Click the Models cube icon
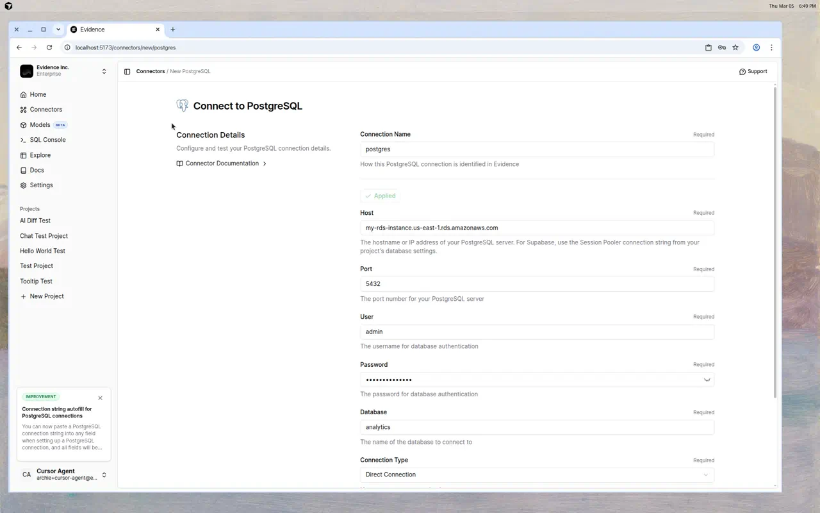The image size is (820, 513). [23, 124]
